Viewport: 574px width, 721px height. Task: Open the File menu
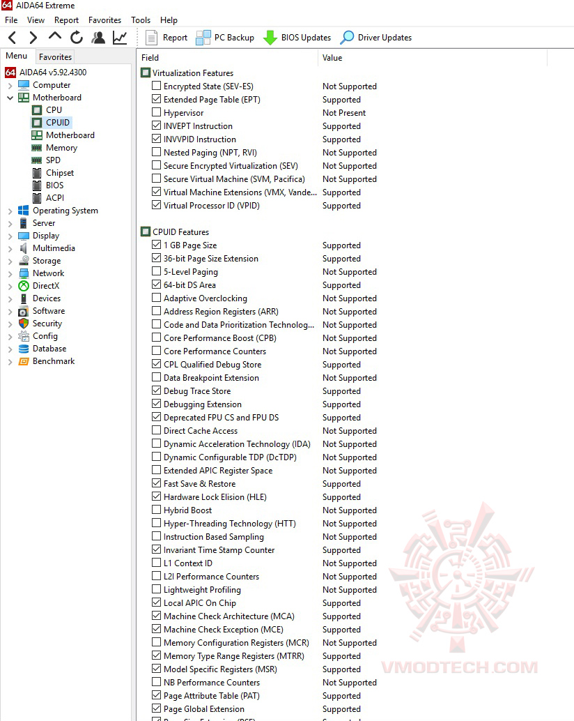tap(11, 20)
